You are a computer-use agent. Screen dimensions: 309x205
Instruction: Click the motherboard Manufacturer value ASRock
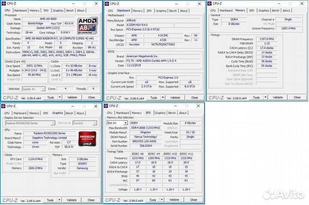pyautogui.click(x=163, y=20)
